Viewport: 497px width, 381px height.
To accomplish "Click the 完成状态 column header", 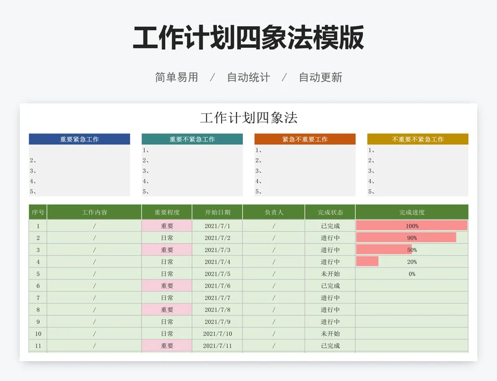I will click(330, 212).
